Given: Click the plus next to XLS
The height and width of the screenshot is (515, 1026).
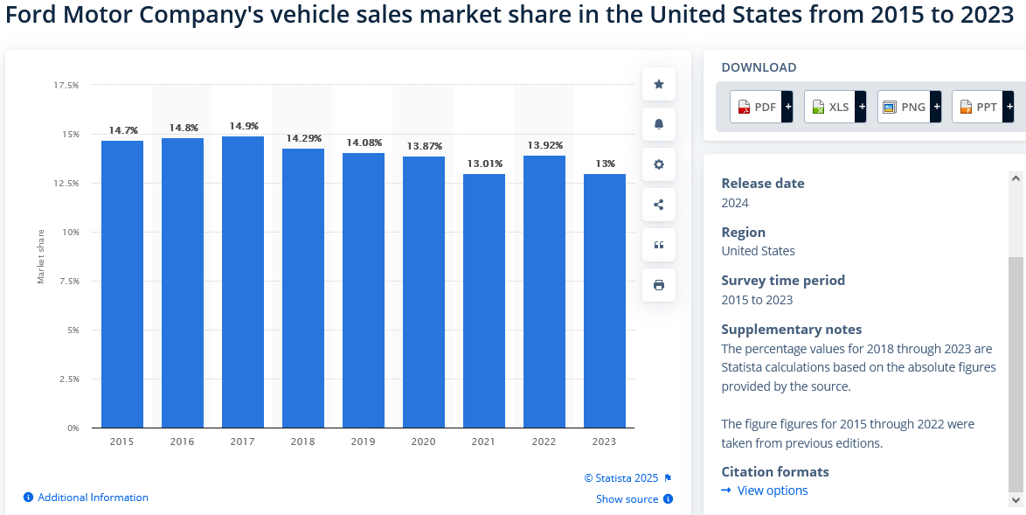Looking at the screenshot, I should [x=861, y=107].
